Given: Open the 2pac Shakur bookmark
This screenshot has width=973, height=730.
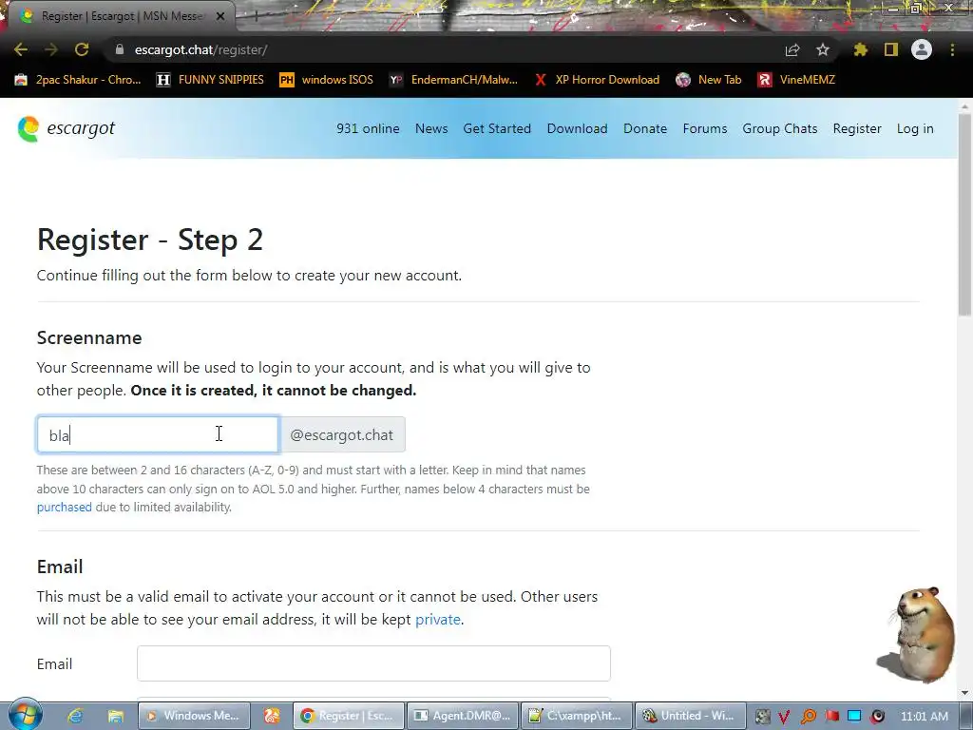Looking at the screenshot, I should tap(78, 80).
